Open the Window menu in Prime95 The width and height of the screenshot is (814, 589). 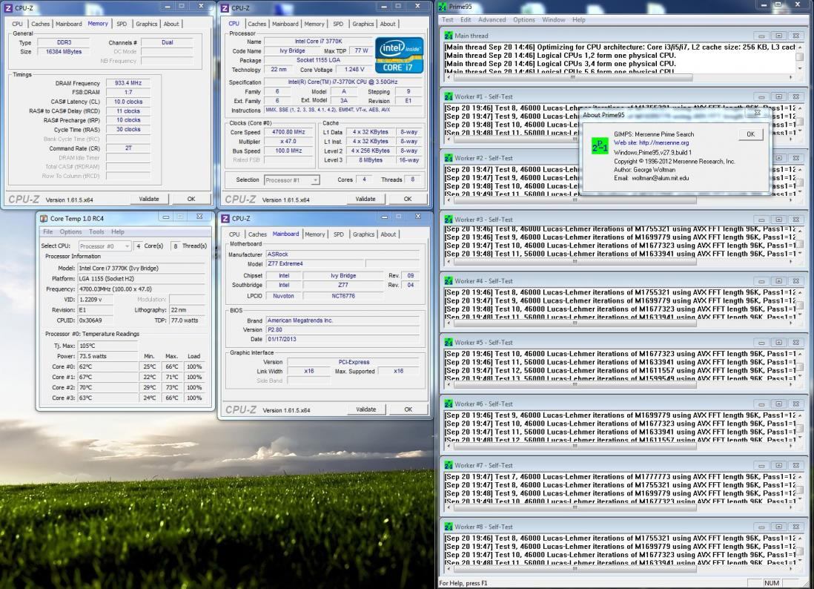[553, 20]
